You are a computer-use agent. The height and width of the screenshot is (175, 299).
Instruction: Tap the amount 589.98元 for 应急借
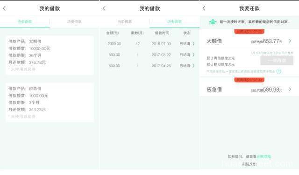click(272, 89)
